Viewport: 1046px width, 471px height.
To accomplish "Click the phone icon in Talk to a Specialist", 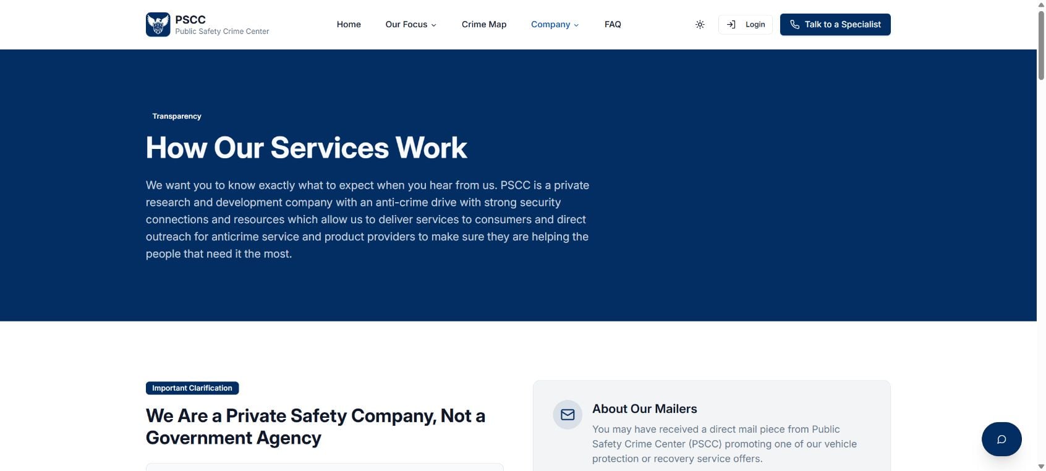I will click(x=794, y=25).
